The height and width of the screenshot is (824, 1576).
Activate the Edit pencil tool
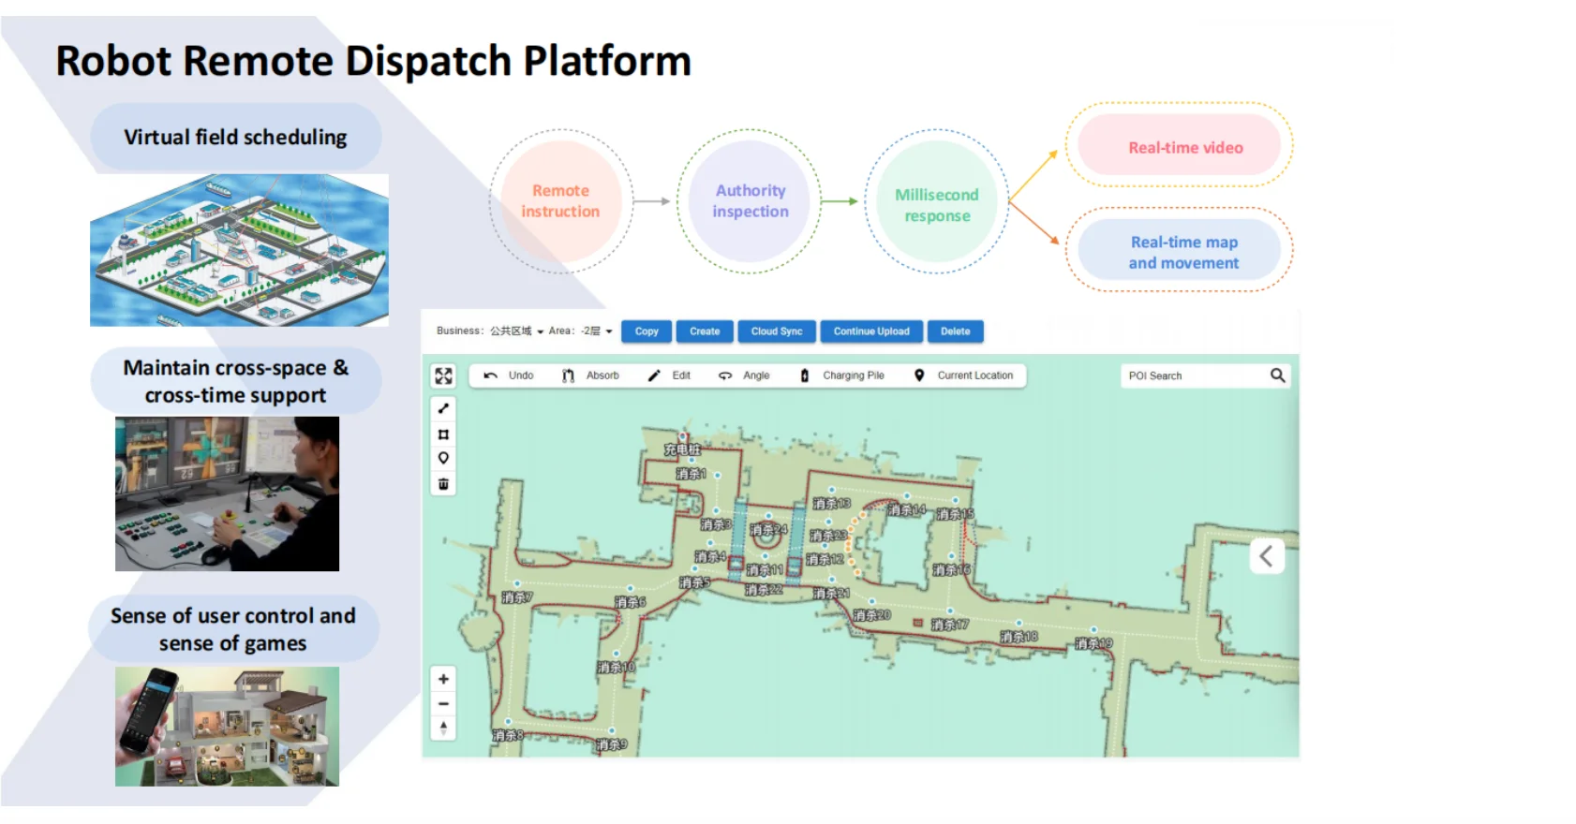[x=669, y=375]
